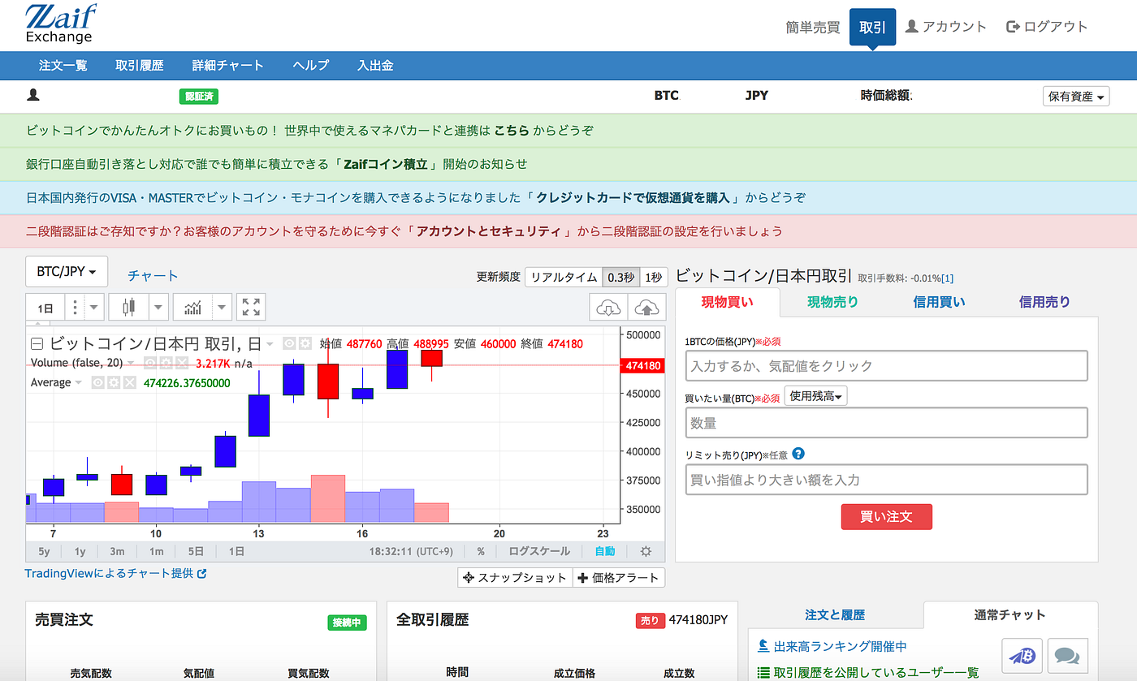Viewport: 1137px width, 681px height.
Task: Click the user profile silhouette icon
Action: point(33,95)
